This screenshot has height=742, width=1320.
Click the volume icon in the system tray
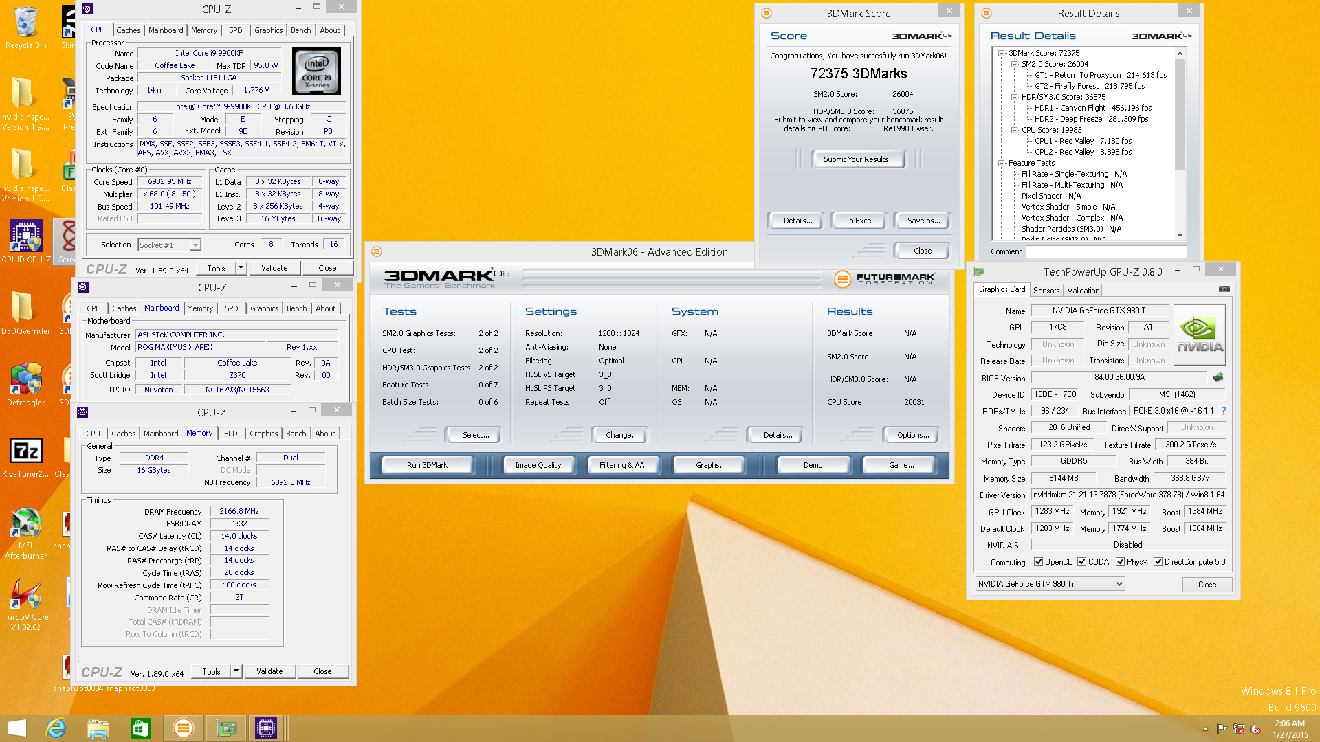(x=1255, y=729)
